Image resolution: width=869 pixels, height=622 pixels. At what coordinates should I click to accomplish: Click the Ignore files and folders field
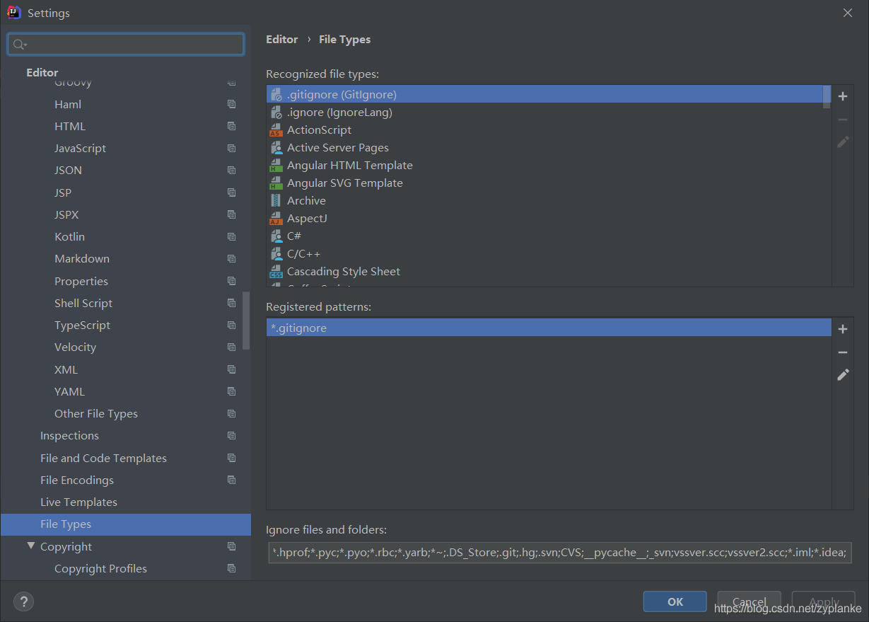pyautogui.click(x=559, y=552)
